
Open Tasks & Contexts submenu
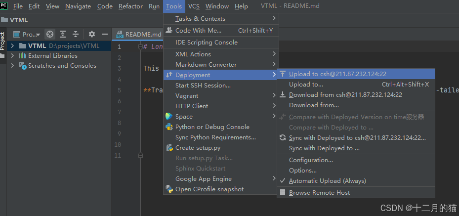tap(221, 19)
